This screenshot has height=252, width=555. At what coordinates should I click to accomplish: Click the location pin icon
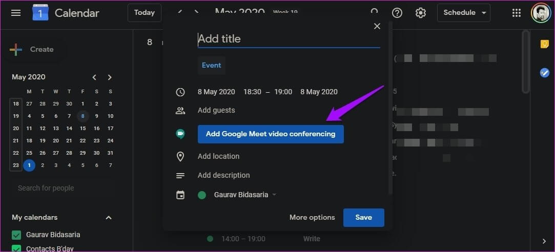(180, 156)
